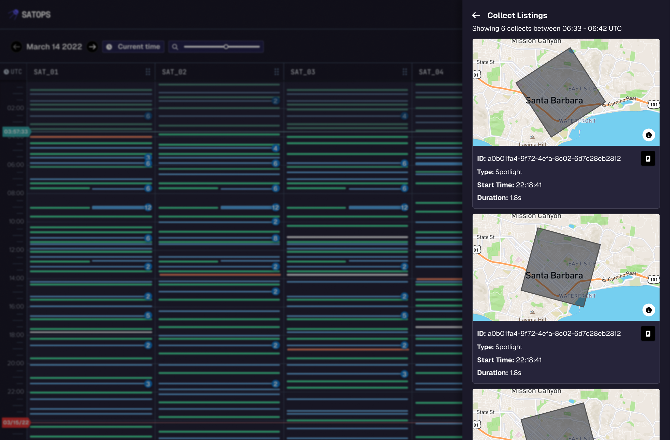The height and width of the screenshot is (440, 670).
Task: Open map info icon on second map
Action: point(648,310)
